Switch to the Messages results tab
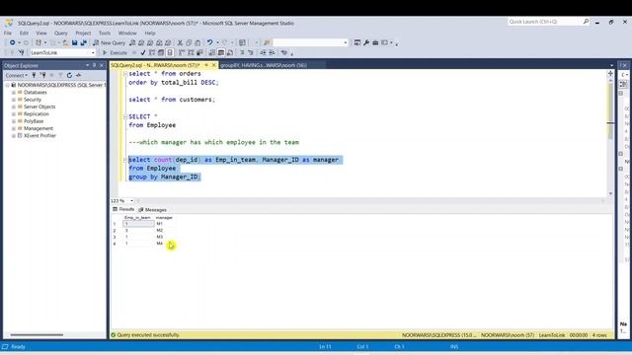Image resolution: width=632 pixels, height=355 pixels. (x=152, y=210)
